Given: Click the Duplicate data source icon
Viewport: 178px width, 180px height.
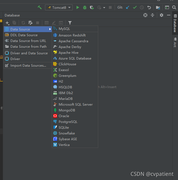Looking at the screenshot, I should pyautogui.click(x=14, y=23).
